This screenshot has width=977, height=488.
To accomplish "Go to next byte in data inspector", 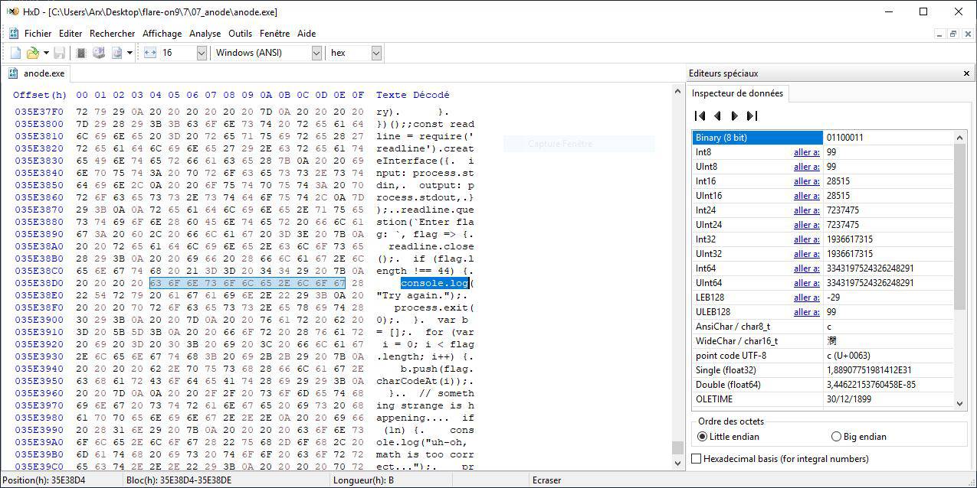I will click(x=734, y=116).
